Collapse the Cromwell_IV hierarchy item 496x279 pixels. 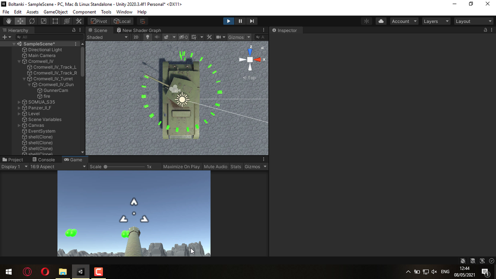pyautogui.click(x=19, y=61)
